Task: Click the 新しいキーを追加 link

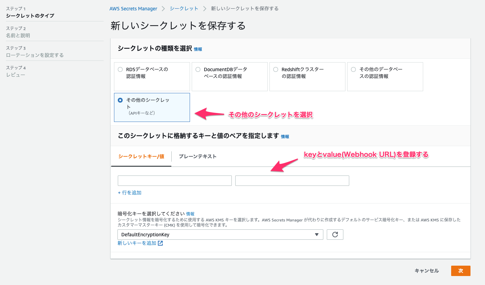Action: coord(137,243)
